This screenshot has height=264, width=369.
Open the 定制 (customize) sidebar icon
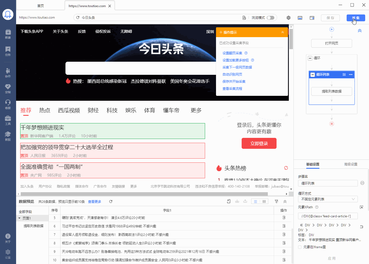[x=8, y=88]
